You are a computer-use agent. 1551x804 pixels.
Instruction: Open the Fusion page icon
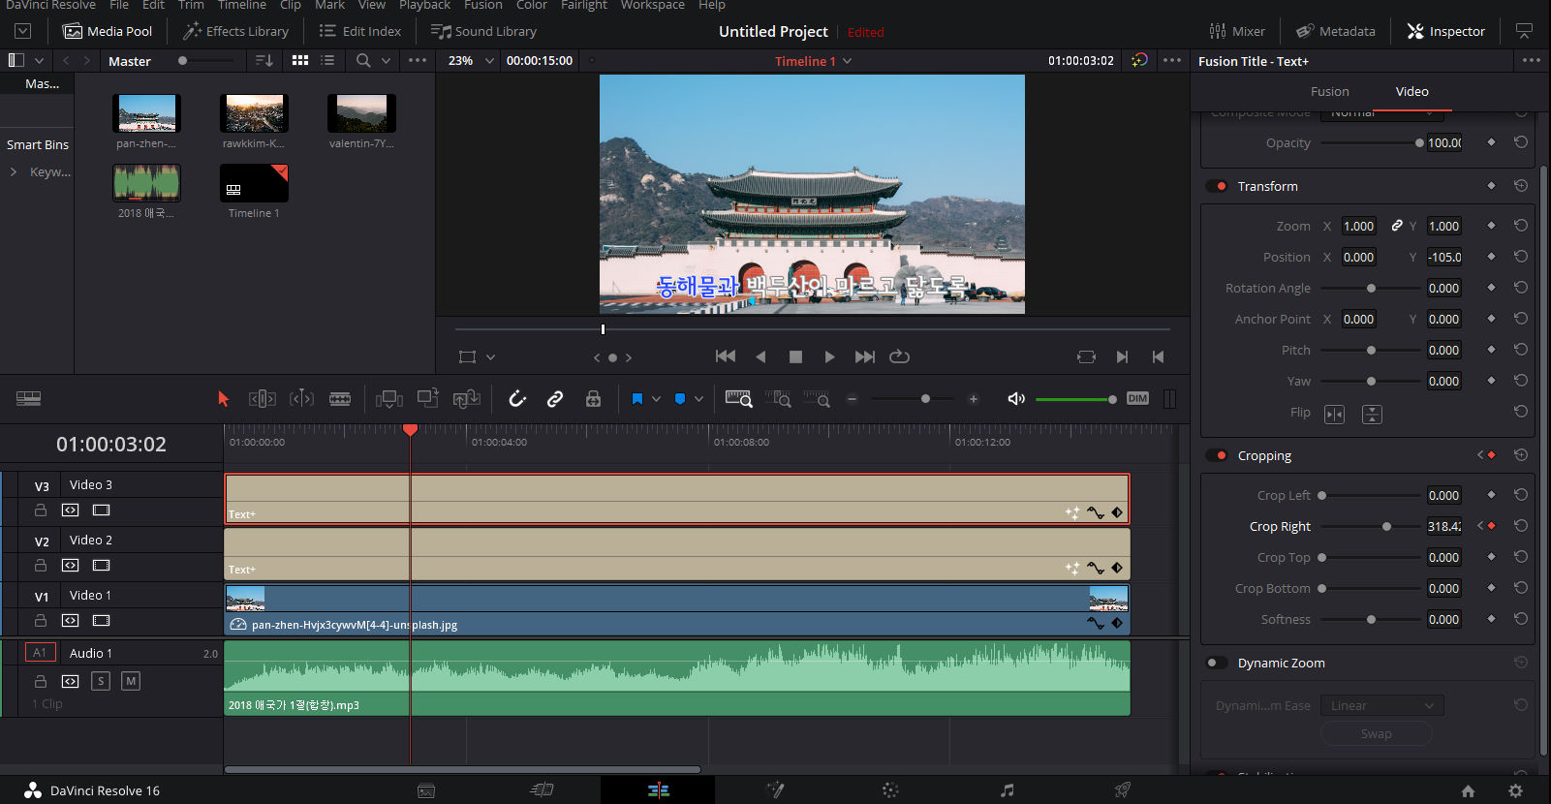tap(775, 790)
